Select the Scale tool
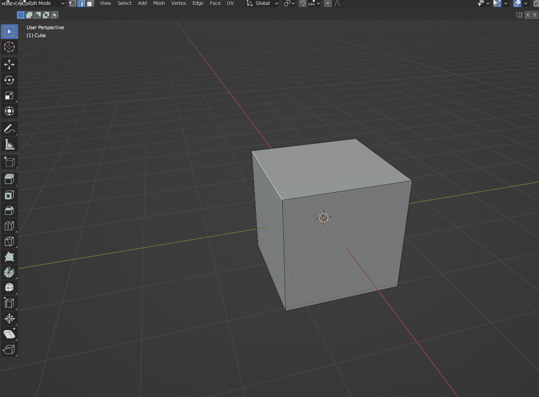Image resolution: width=539 pixels, height=397 pixels. click(x=9, y=95)
